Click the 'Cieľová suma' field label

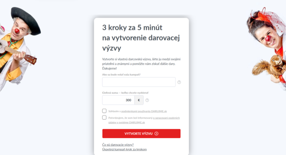tap(123, 92)
